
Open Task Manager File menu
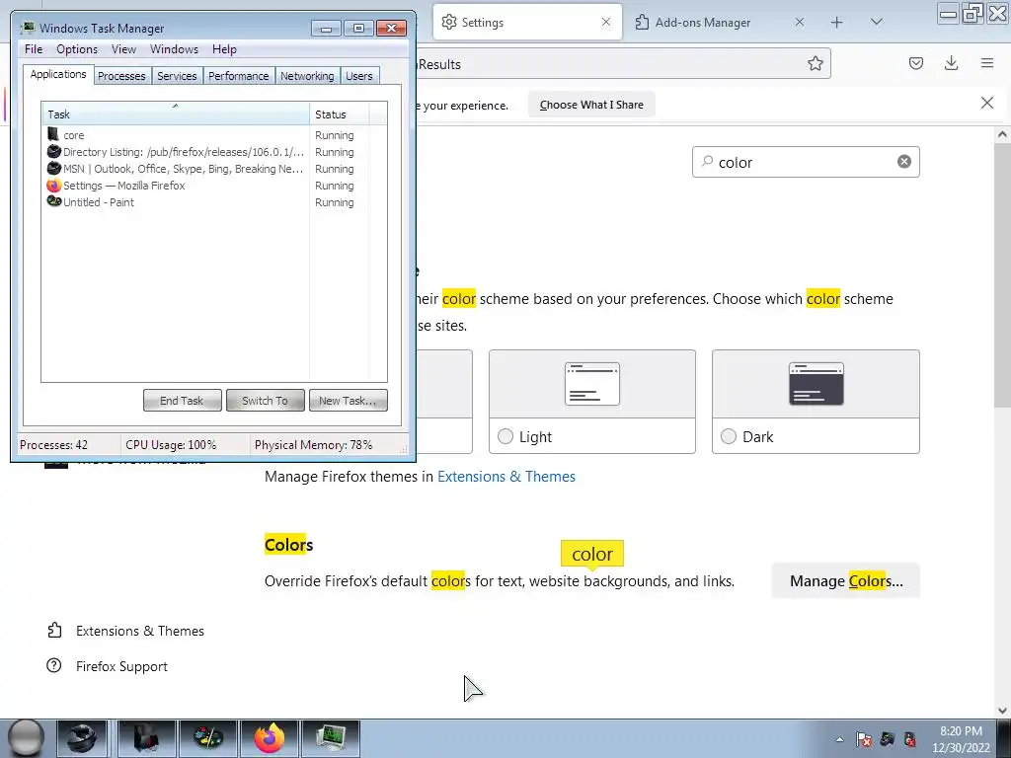tap(34, 49)
